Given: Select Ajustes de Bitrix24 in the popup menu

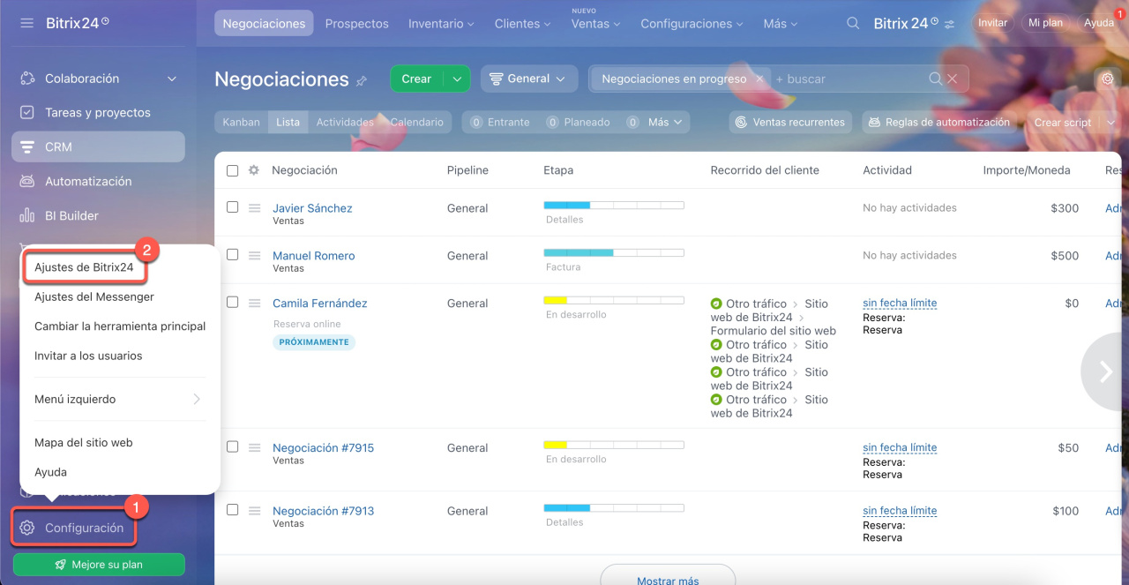Looking at the screenshot, I should [x=84, y=267].
